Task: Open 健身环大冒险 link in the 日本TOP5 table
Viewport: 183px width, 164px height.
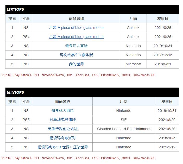Action: click(x=76, y=46)
